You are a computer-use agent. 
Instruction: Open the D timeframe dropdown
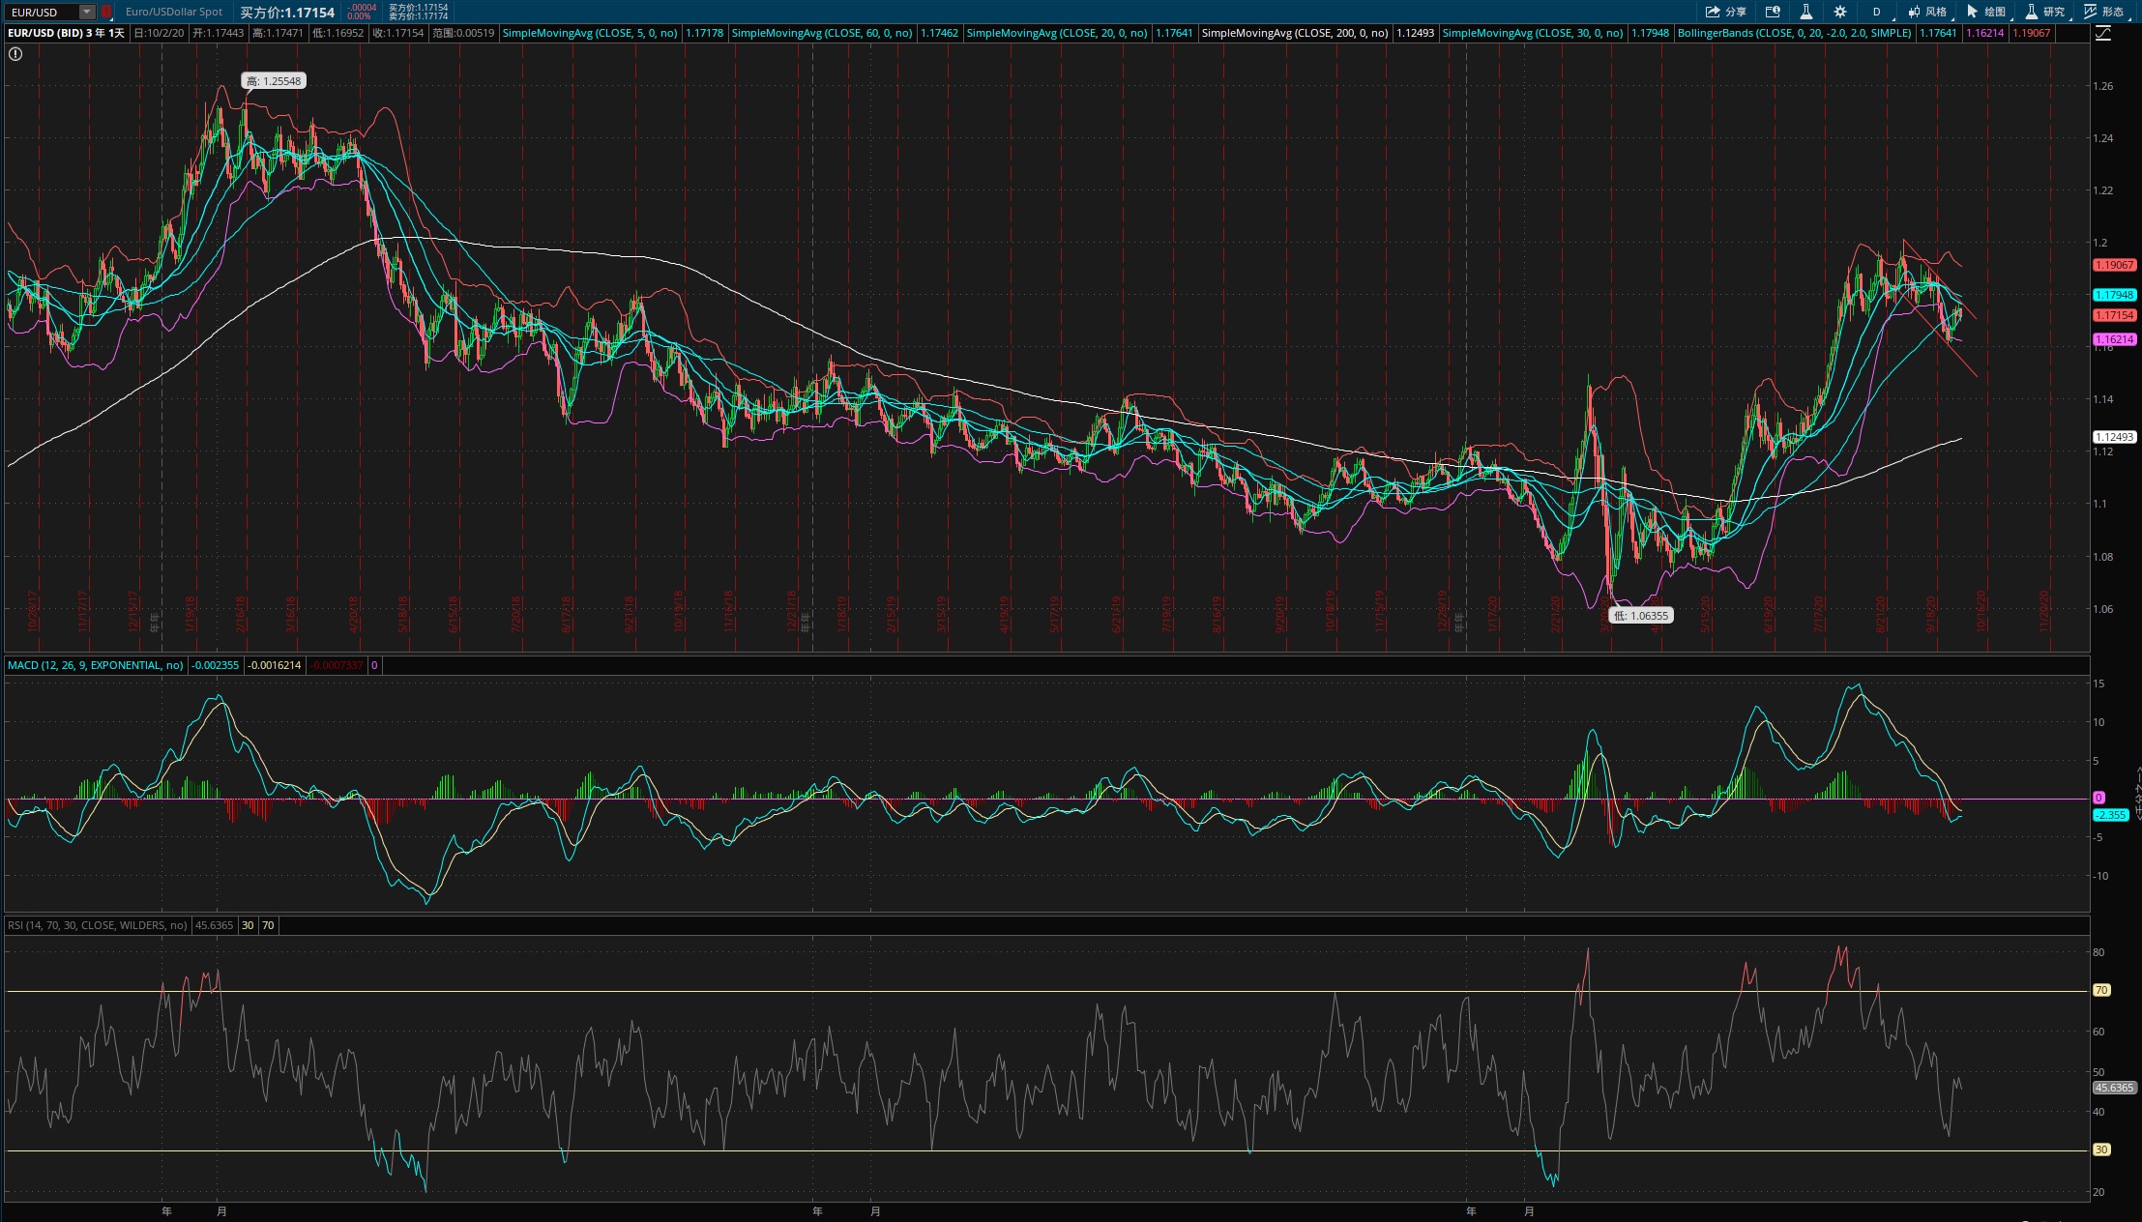[1877, 12]
